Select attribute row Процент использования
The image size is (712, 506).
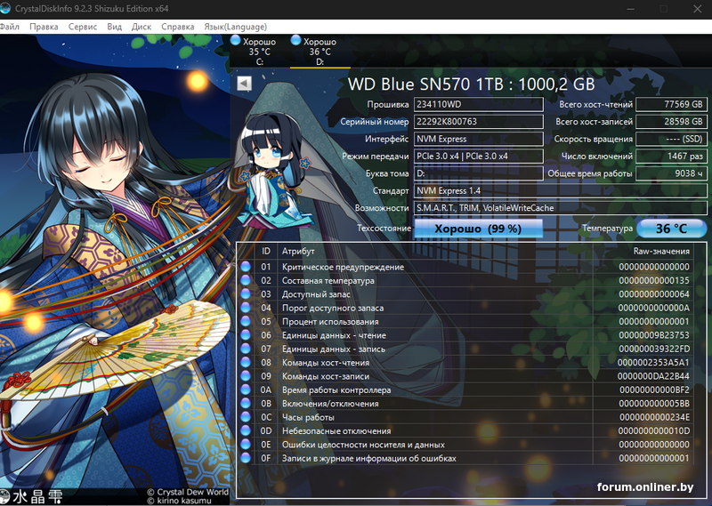tap(465, 321)
